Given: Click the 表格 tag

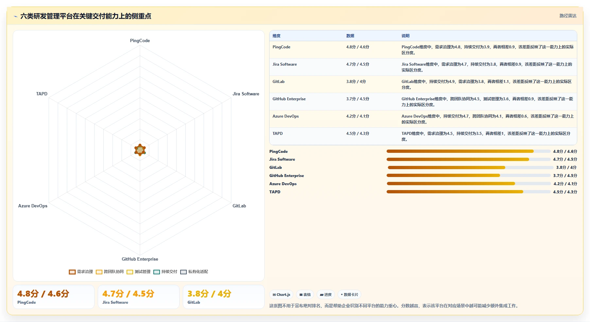Looking at the screenshot, I should (305, 295).
